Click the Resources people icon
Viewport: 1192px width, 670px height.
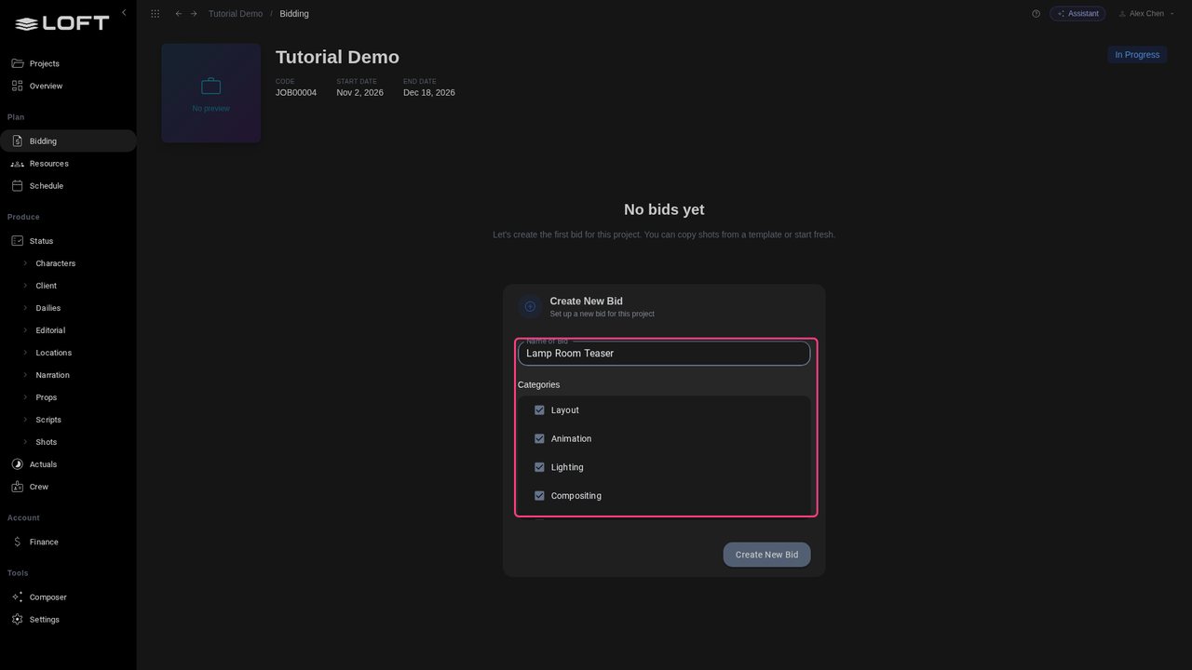pyautogui.click(x=18, y=164)
